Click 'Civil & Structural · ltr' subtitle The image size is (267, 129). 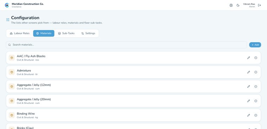point(27,74)
